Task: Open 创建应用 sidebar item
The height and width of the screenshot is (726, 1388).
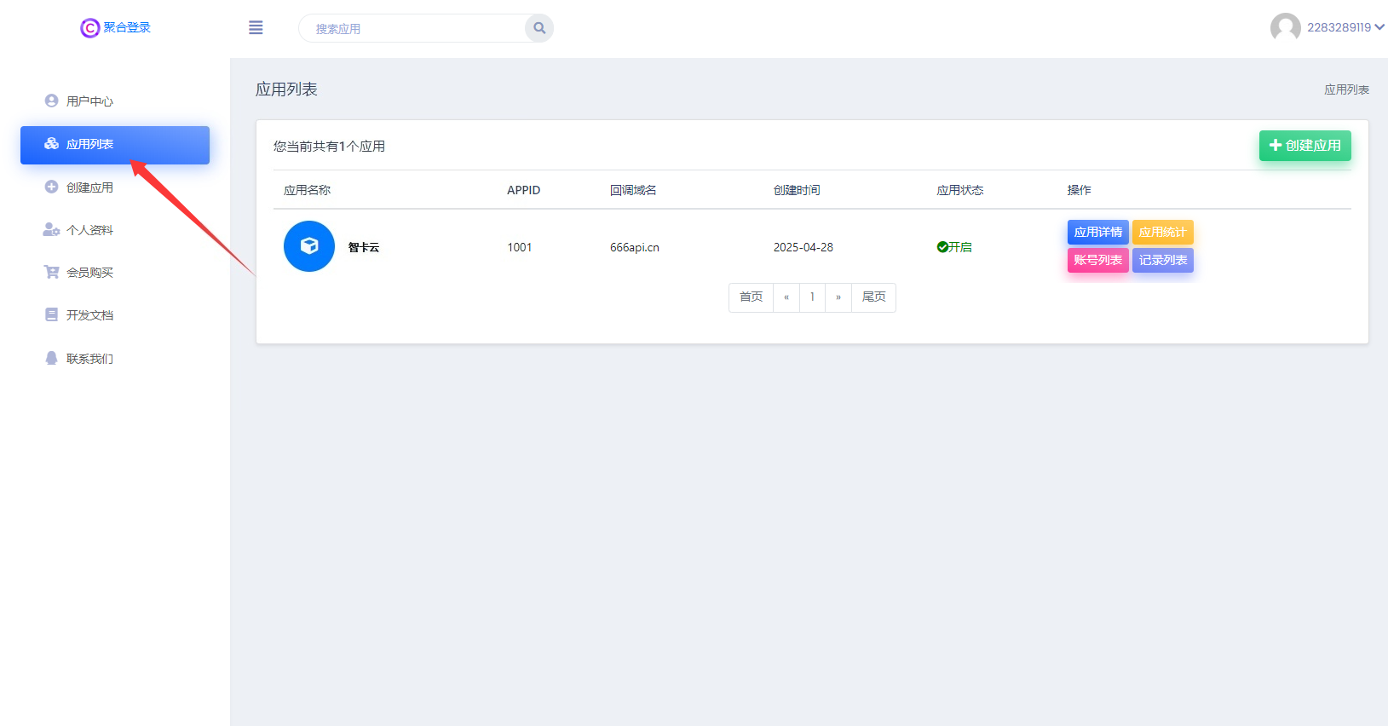Action: click(x=89, y=187)
